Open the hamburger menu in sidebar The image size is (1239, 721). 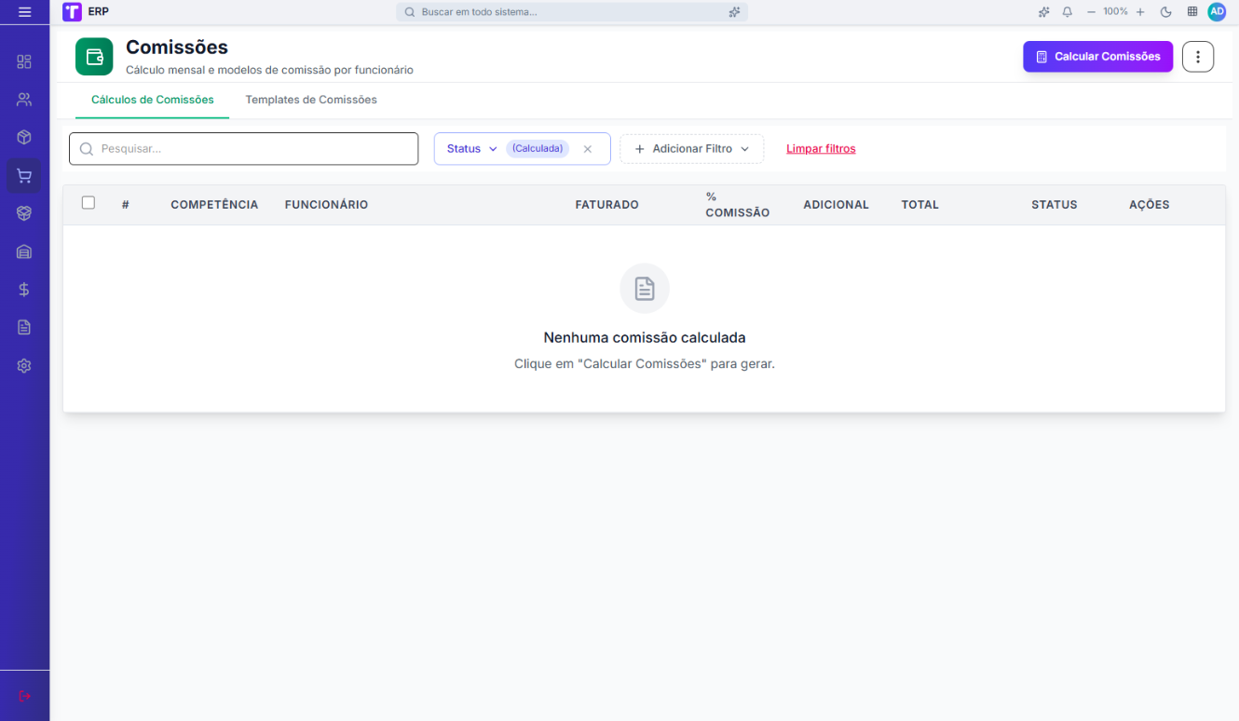click(24, 12)
